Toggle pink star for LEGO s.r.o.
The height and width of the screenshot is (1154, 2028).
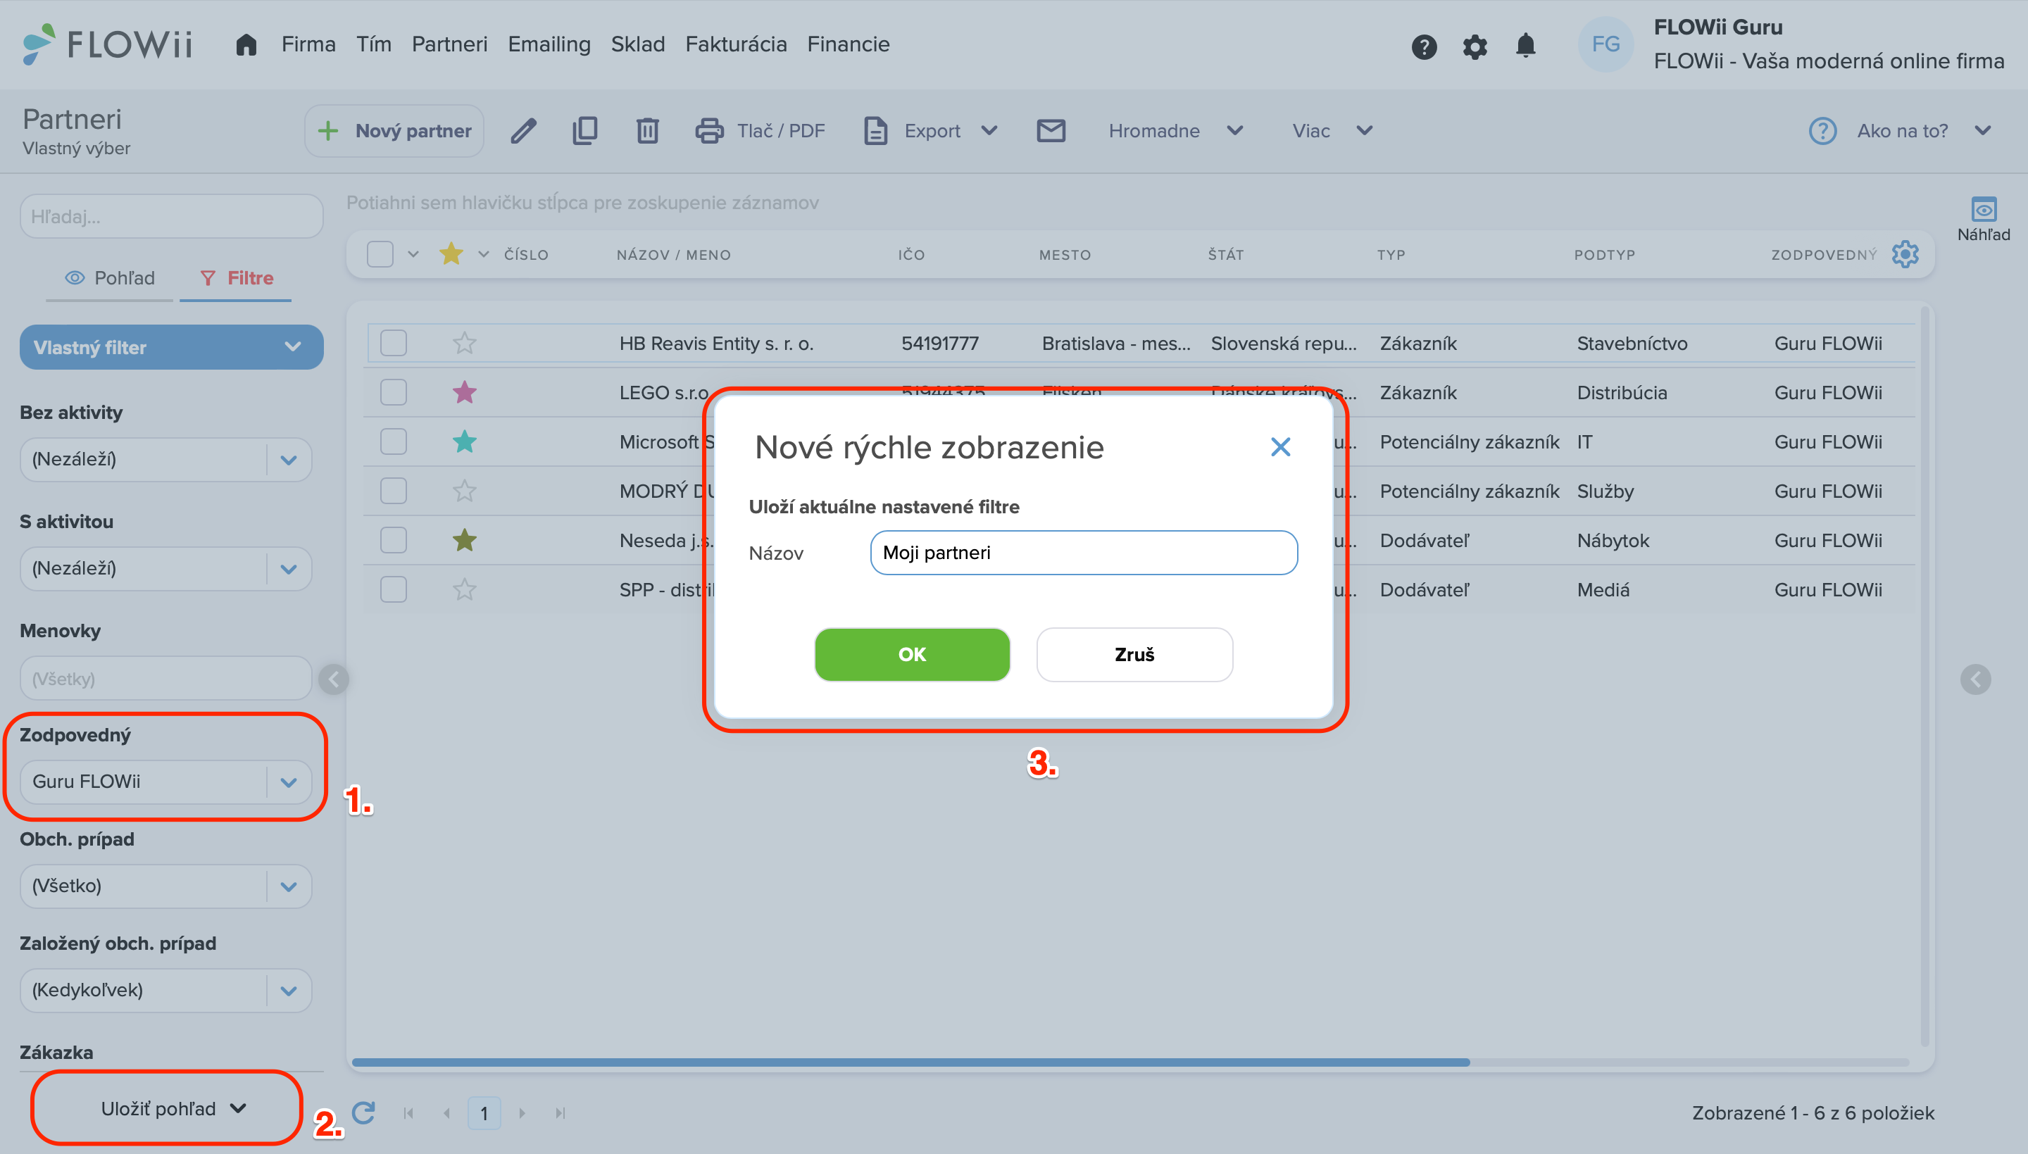465,392
